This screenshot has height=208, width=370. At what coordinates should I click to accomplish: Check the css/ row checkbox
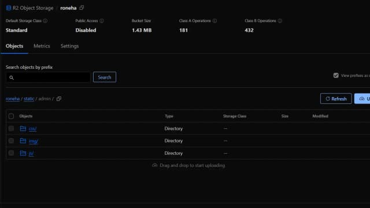point(11,128)
